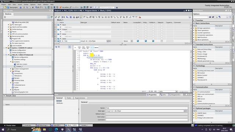Click the Name field in General properties

point(147,108)
